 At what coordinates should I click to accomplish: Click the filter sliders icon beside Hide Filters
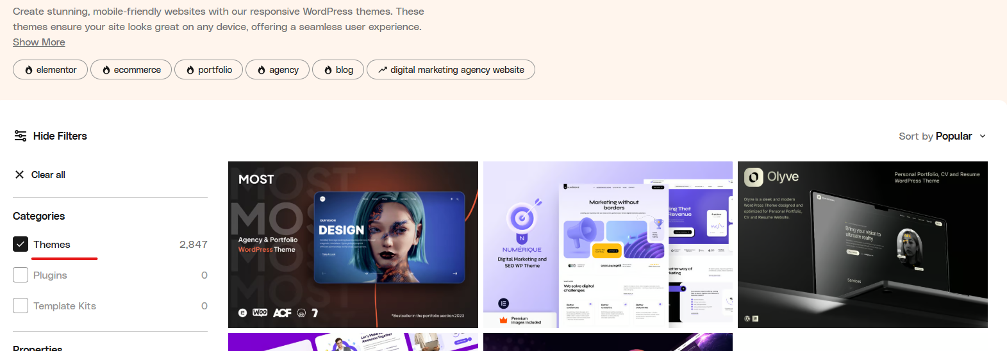tap(21, 136)
